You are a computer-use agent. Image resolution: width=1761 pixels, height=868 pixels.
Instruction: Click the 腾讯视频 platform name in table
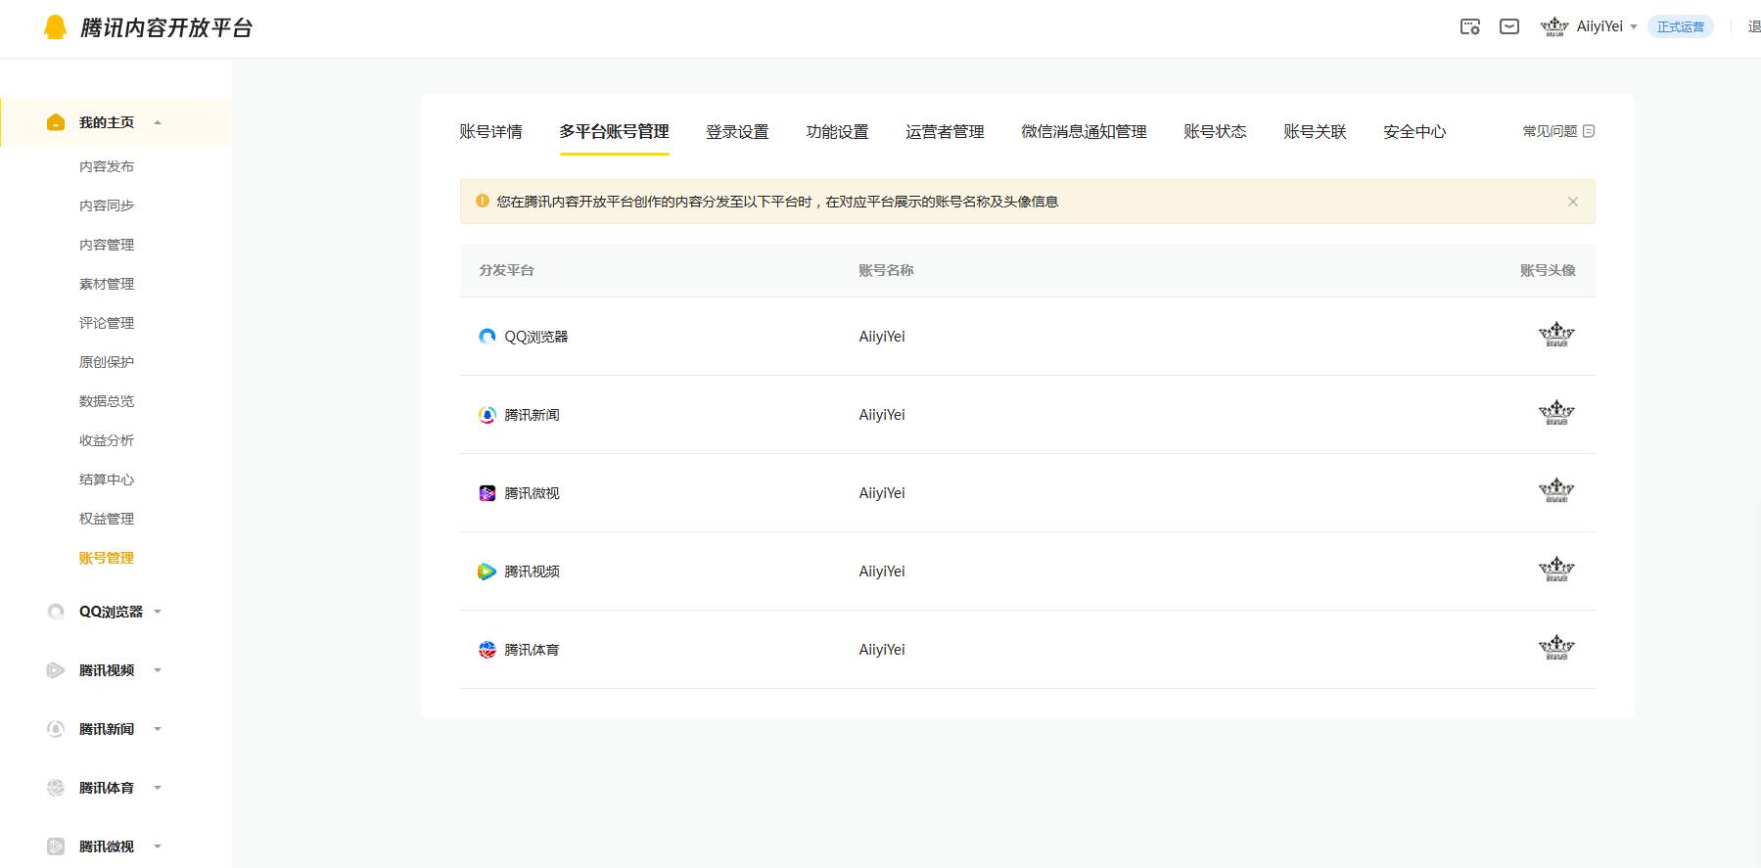point(532,571)
